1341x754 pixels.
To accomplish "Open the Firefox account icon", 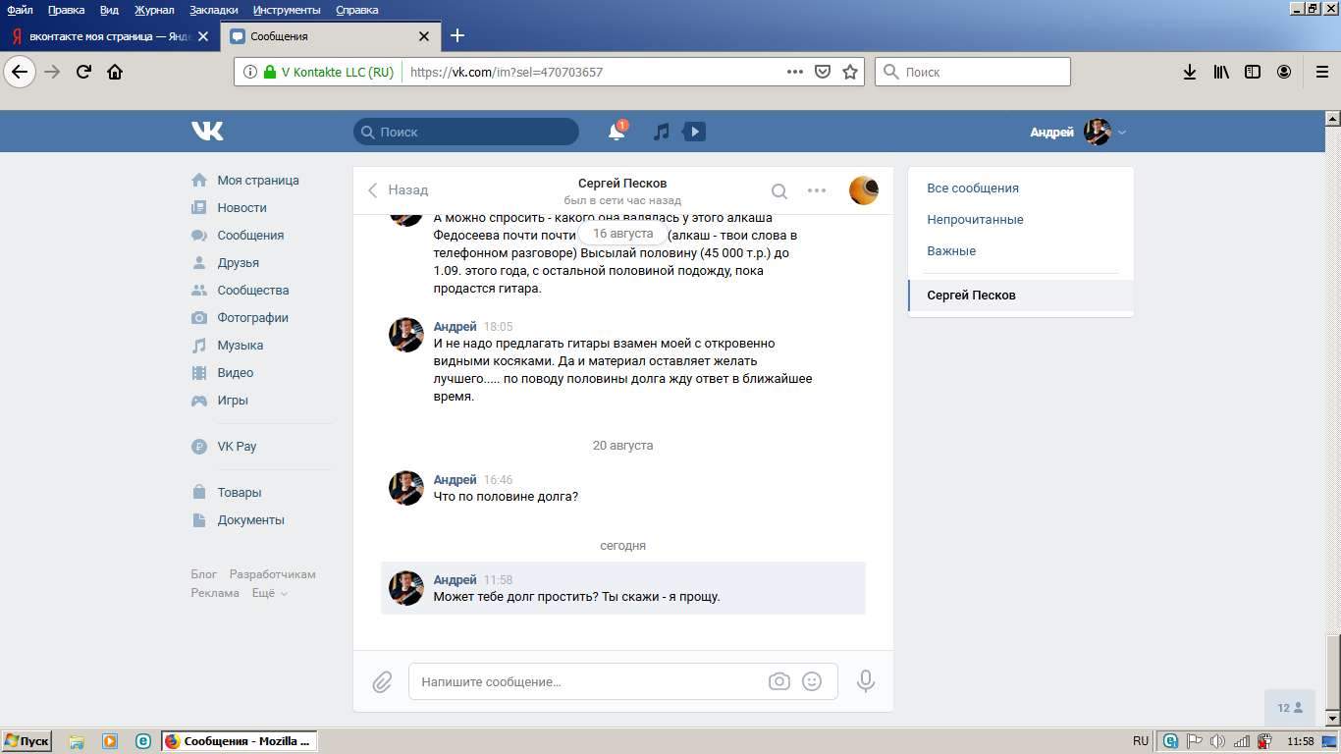I will (x=1284, y=72).
